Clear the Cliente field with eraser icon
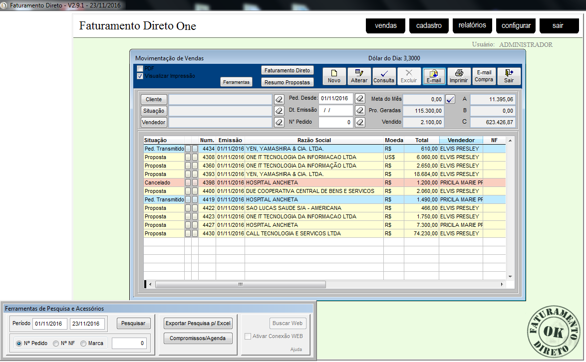The width and height of the screenshot is (586, 362). 279,99
